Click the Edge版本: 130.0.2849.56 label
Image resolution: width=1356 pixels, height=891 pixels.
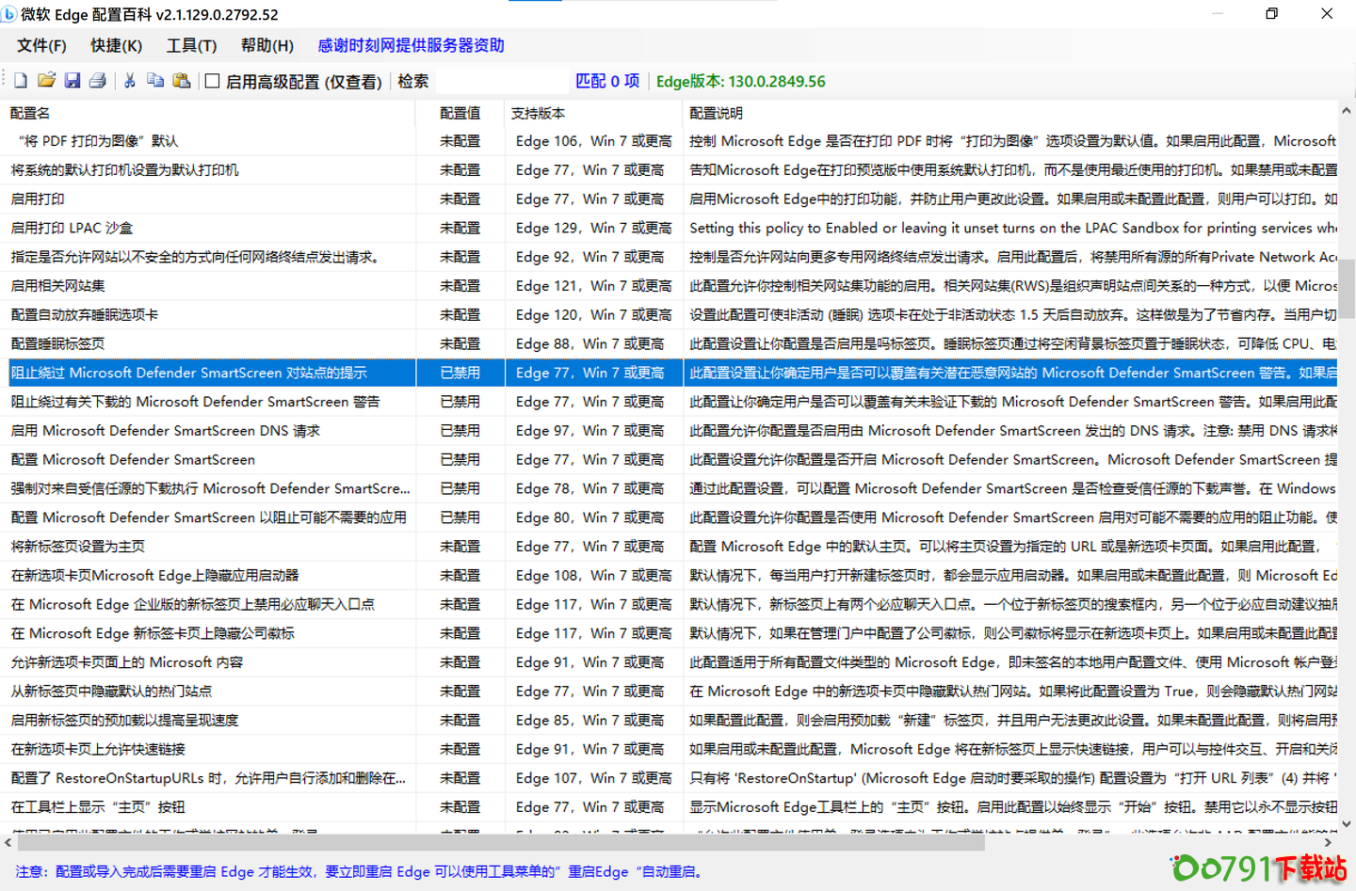741,81
